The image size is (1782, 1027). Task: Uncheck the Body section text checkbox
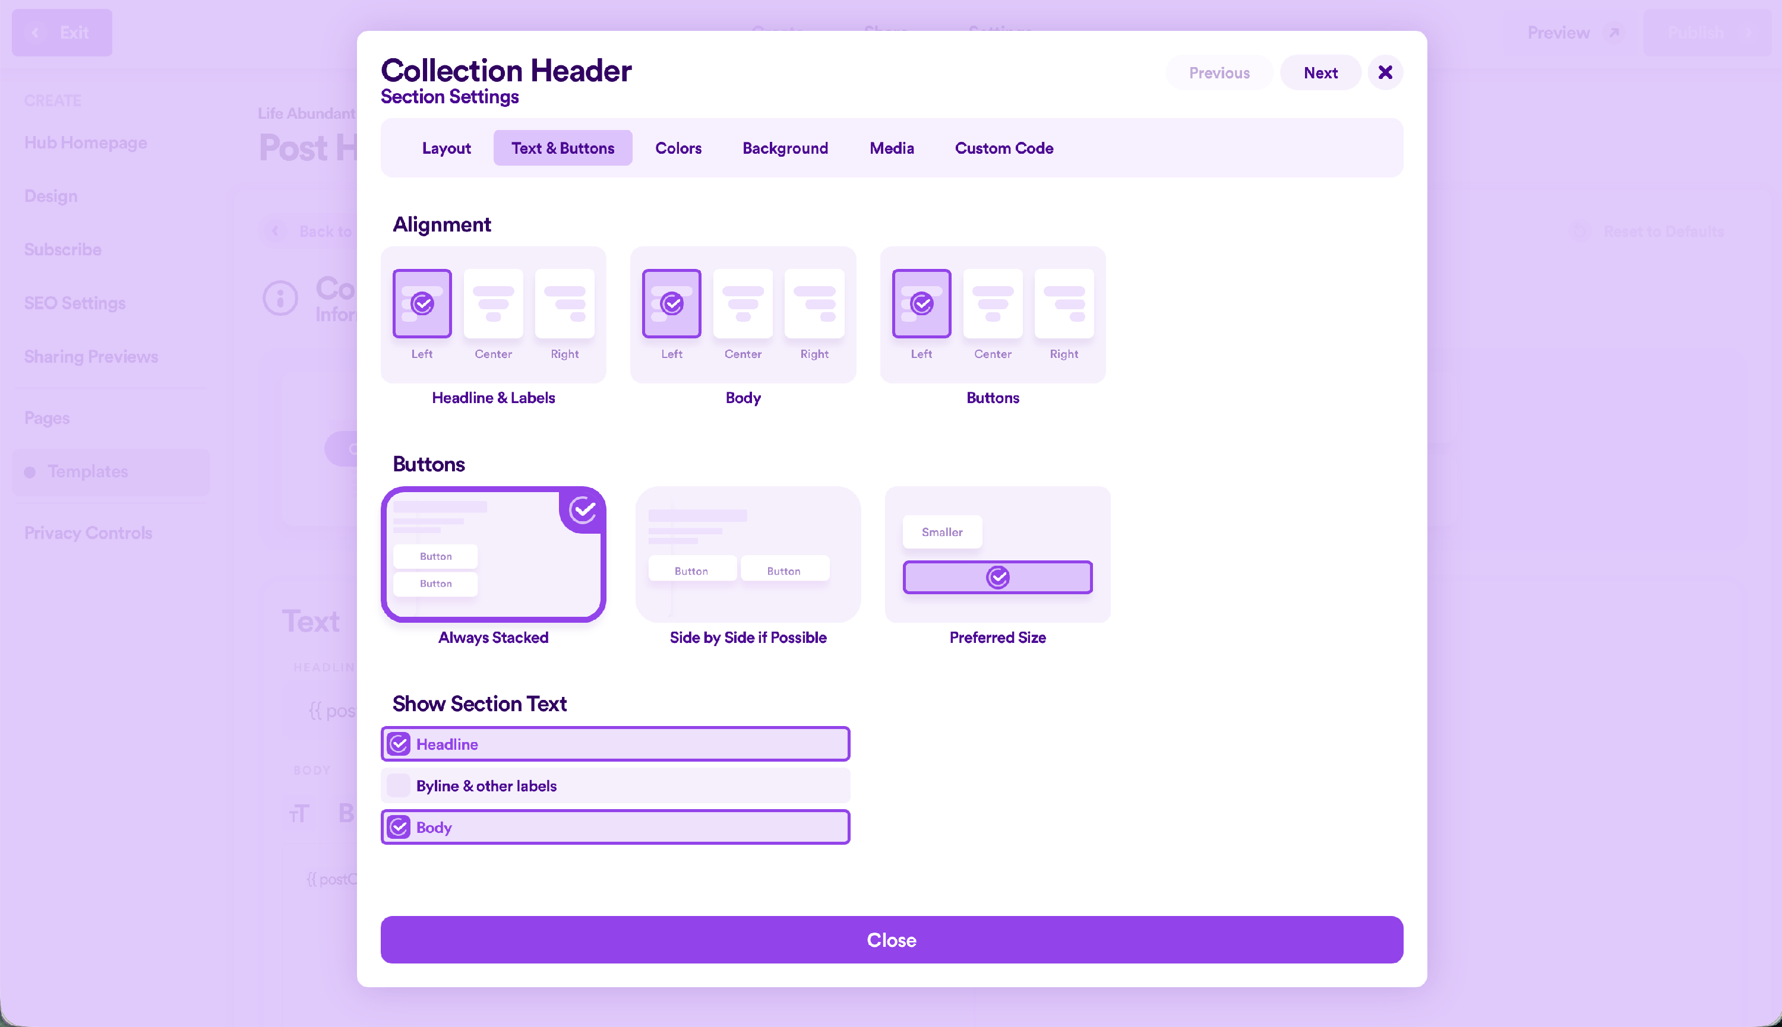point(399,827)
